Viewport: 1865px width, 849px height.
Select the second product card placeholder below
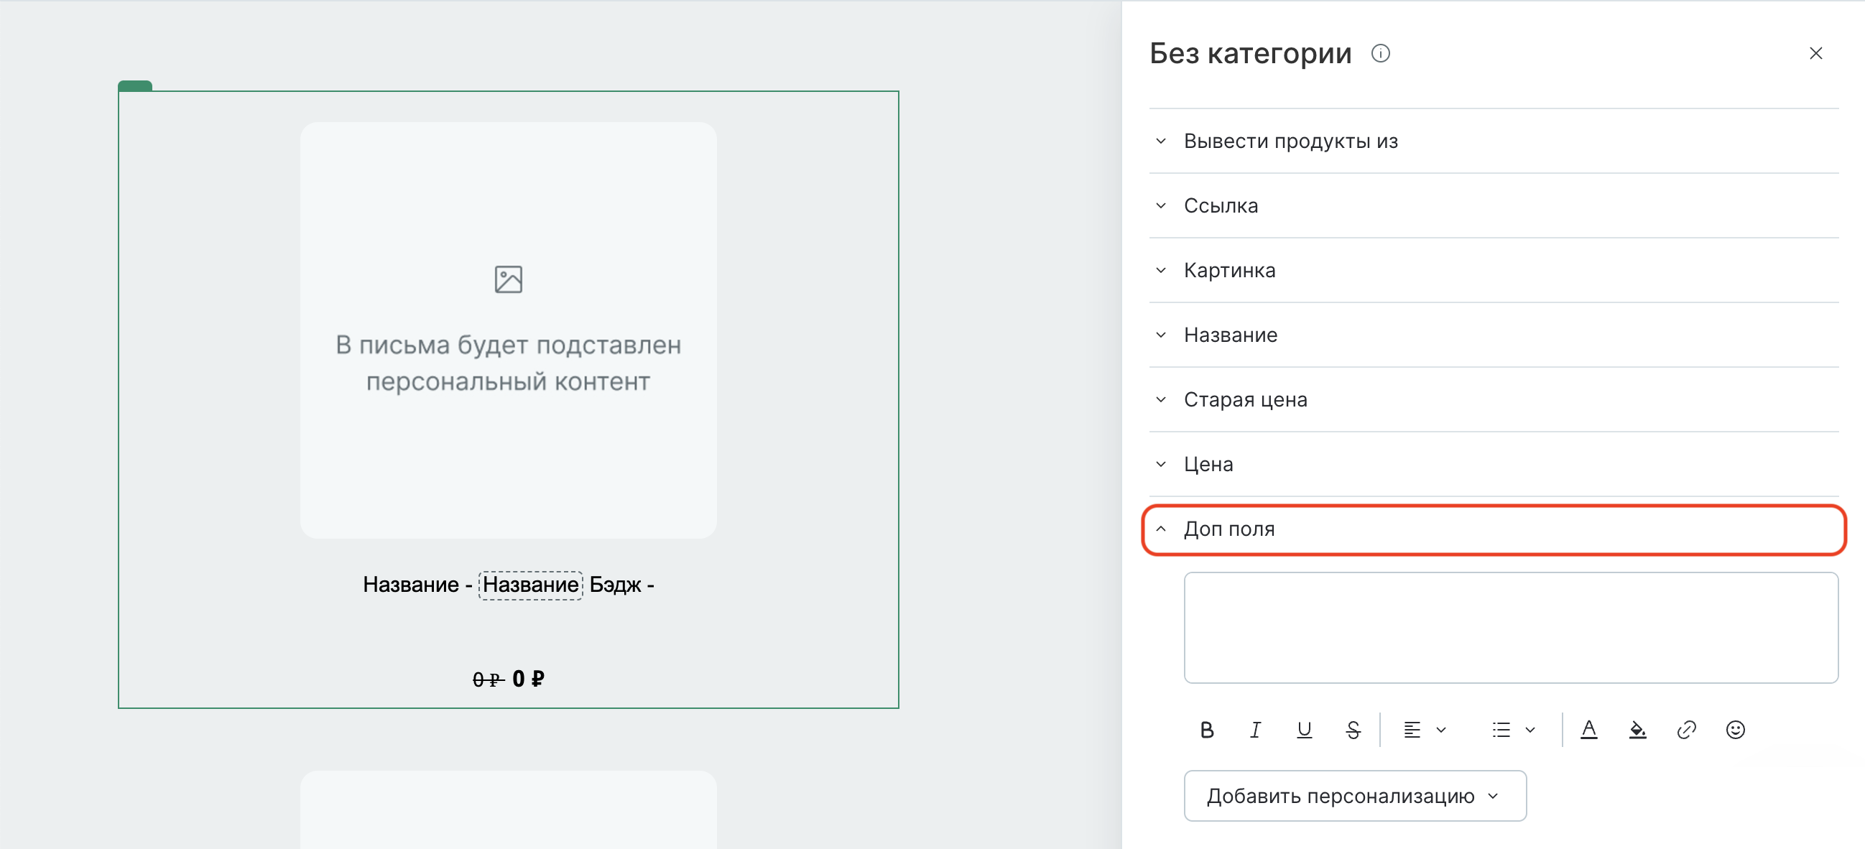[x=508, y=809]
